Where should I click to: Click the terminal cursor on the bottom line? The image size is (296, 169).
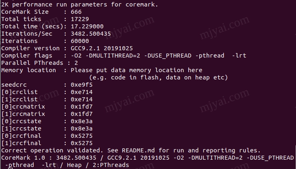[11, 168]
